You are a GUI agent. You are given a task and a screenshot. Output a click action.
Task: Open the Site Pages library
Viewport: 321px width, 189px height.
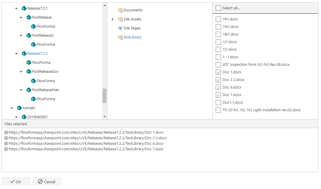coord(132,28)
